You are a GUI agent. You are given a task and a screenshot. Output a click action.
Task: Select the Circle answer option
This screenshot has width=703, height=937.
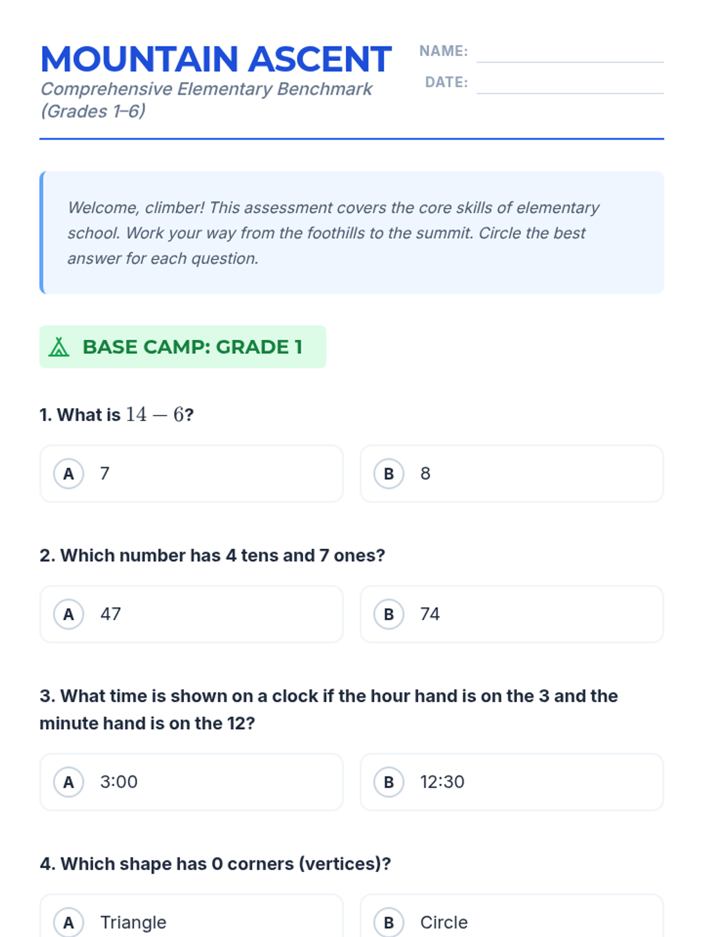tap(511, 916)
